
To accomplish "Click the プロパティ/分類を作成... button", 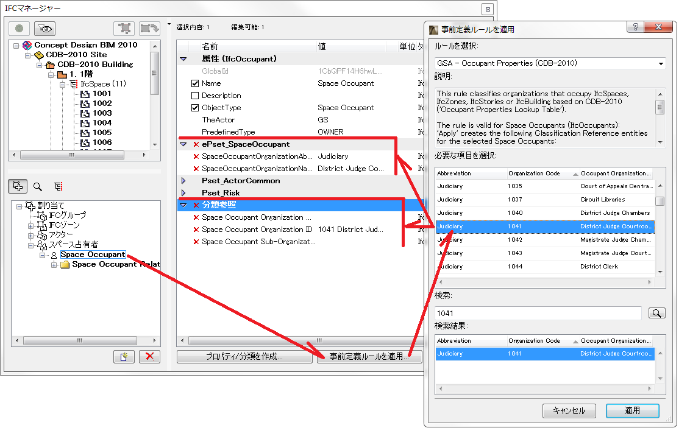I will [x=244, y=356].
